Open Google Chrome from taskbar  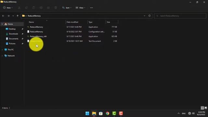pyautogui.click(x=108, y=113)
